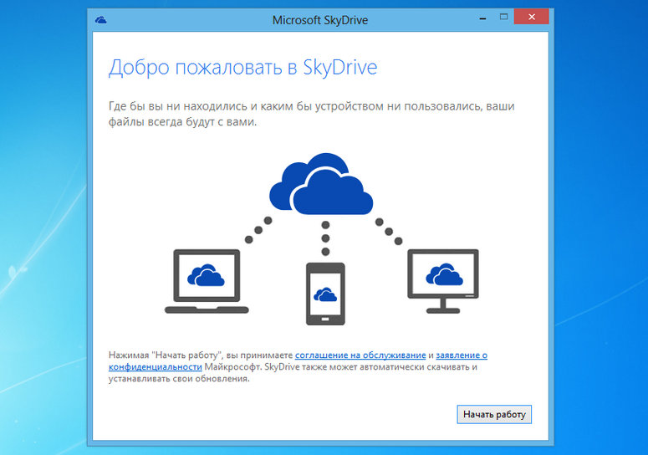Click the title text "Microsoft SkyDrive"
The width and height of the screenshot is (648, 455).
pyautogui.click(x=320, y=20)
